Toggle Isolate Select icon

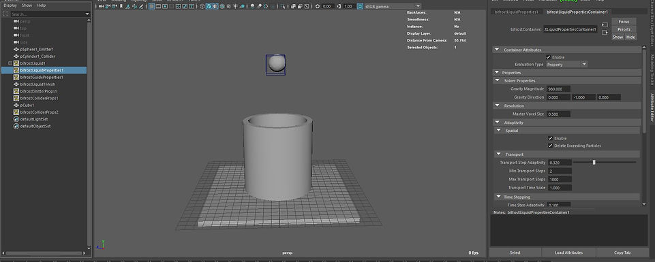tap(283, 6)
